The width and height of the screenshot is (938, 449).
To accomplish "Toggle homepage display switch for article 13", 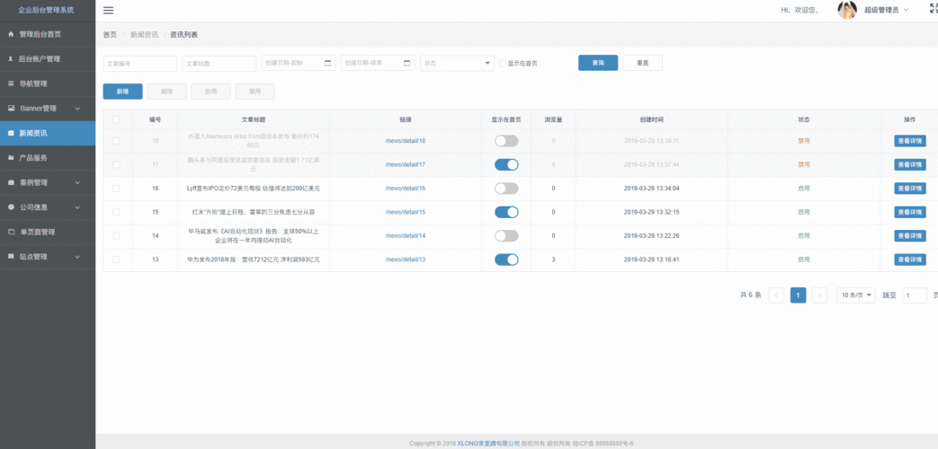I will [x=506, y=260].
